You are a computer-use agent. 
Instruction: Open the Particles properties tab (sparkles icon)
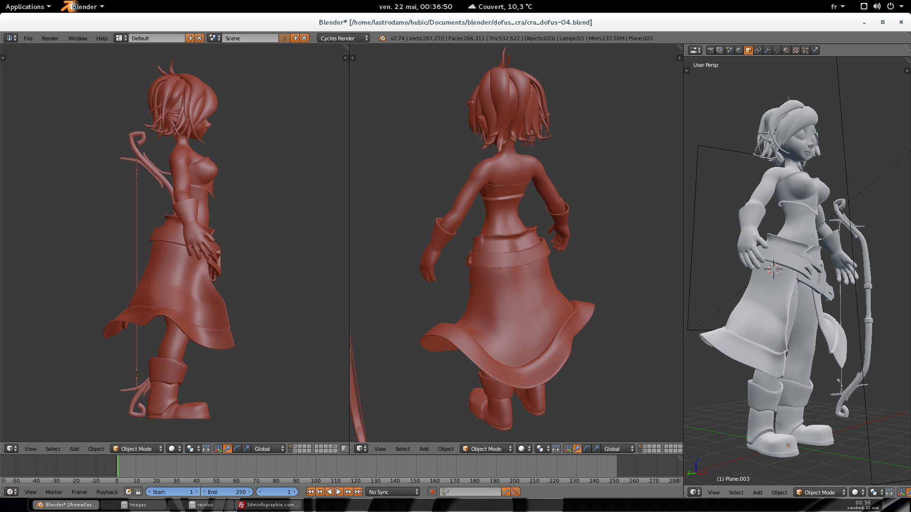coord(805,50)
